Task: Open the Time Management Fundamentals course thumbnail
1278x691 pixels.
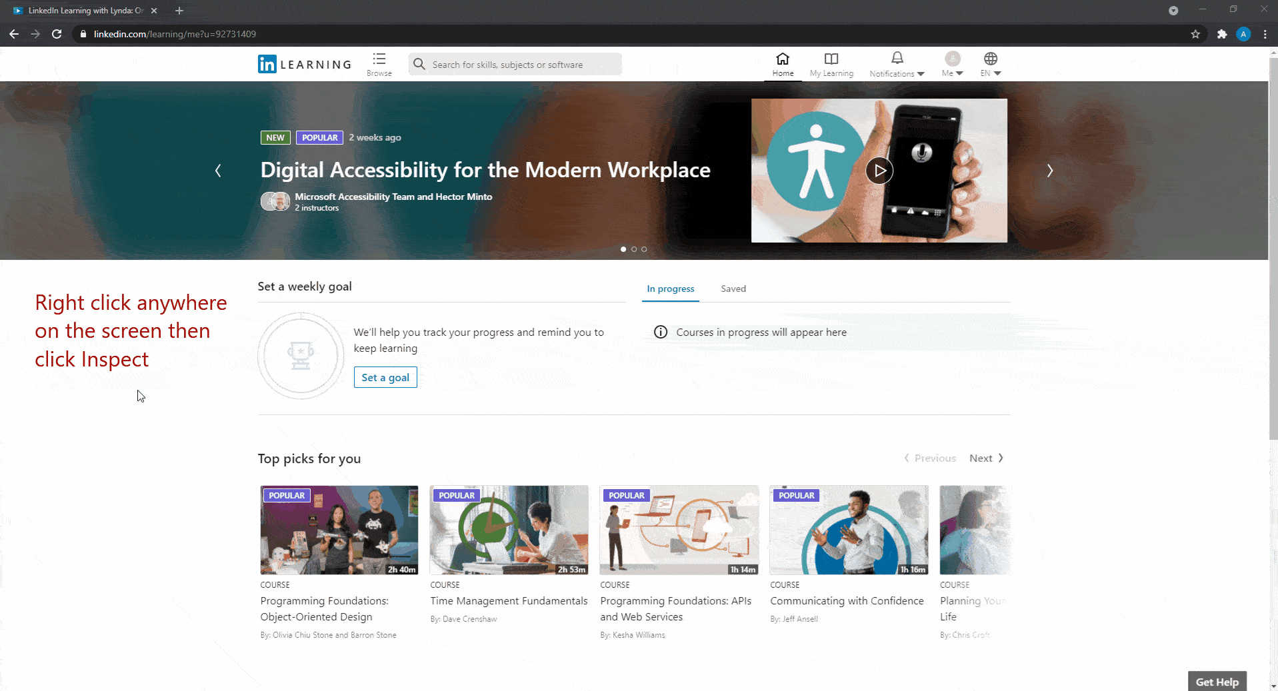Action: (509, 530)
